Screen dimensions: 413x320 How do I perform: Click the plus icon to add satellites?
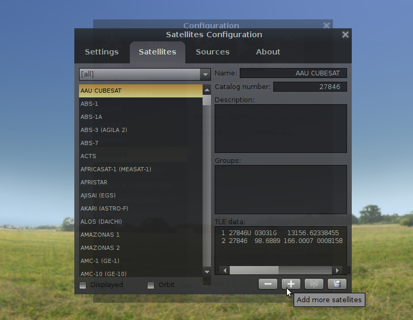click(291, 284)
